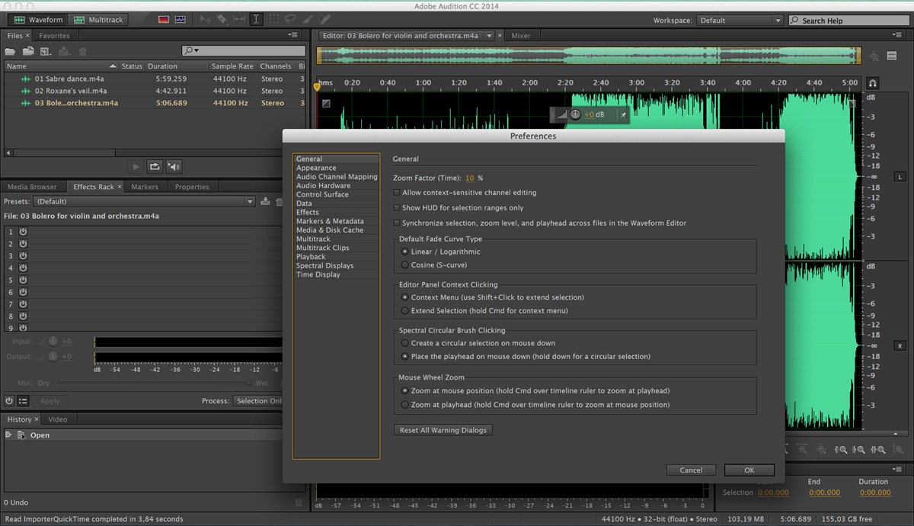Select Zoom at playhead radio option
This screenshot has width=914, height=526.
click(405, 405)
